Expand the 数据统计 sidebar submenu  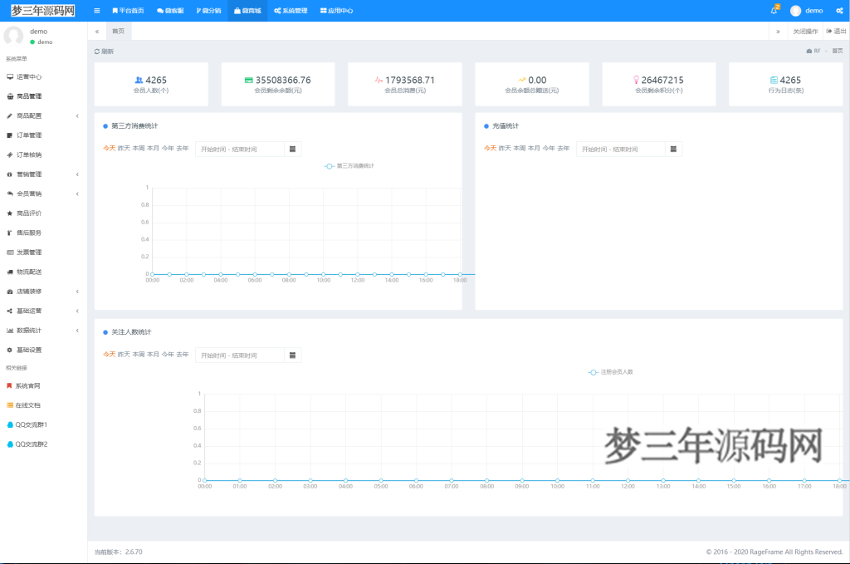click(x=34, y=330)
